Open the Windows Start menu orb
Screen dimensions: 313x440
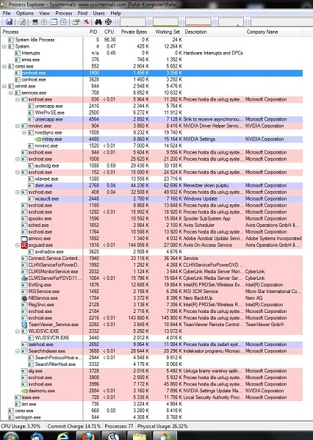(11, 436)
